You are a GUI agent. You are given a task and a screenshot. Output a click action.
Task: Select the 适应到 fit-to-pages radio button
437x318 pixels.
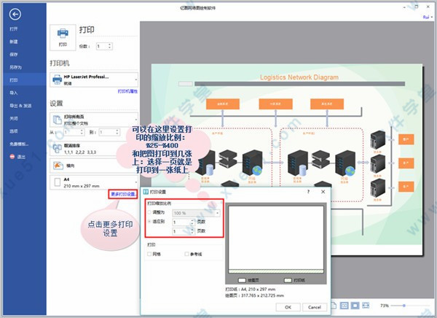[x=149, y=222]
